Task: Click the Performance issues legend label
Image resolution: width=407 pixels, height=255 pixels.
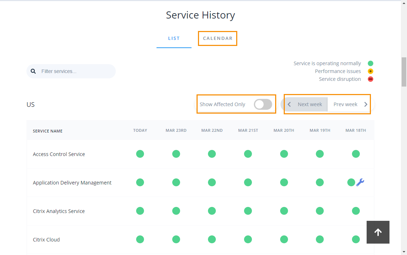Action: [x=338, y=71]
